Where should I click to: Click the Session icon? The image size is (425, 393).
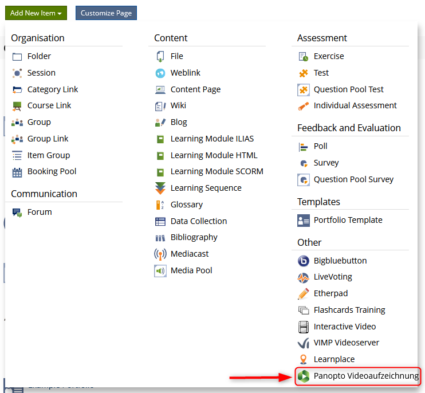(x=17, y=73)
